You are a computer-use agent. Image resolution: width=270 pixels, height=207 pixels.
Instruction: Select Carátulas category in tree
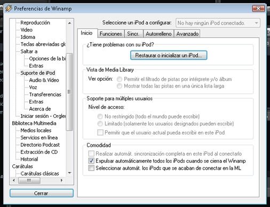click(22, 166)
